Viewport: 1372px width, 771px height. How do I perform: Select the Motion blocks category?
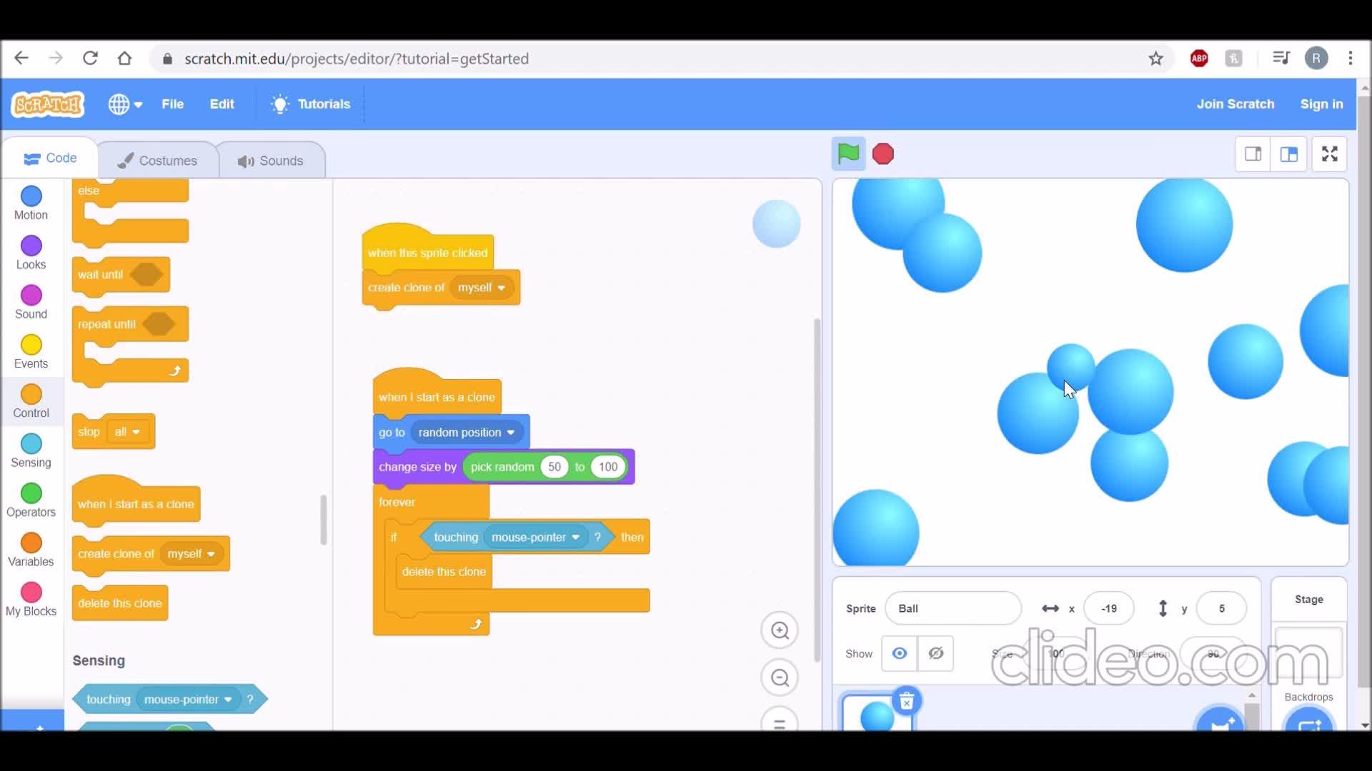coord(31,203)
